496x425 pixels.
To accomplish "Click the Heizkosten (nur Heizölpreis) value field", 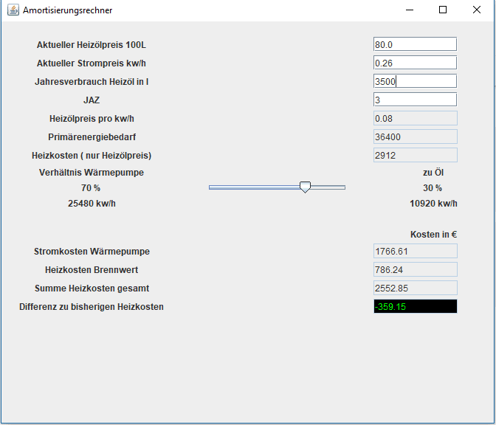I will click(415, 155).
